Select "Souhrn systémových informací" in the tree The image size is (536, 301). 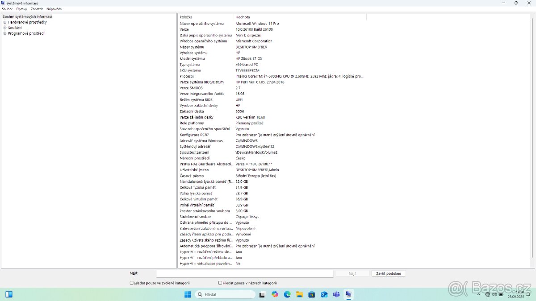pos(27,16)
